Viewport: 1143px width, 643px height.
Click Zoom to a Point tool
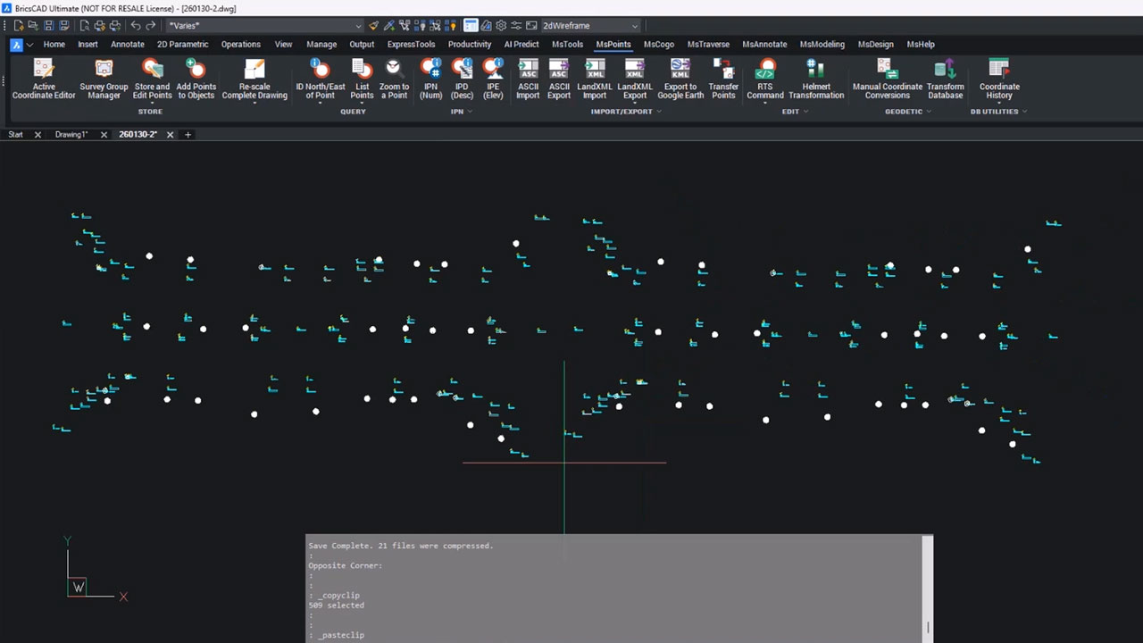tap(394, 79)
